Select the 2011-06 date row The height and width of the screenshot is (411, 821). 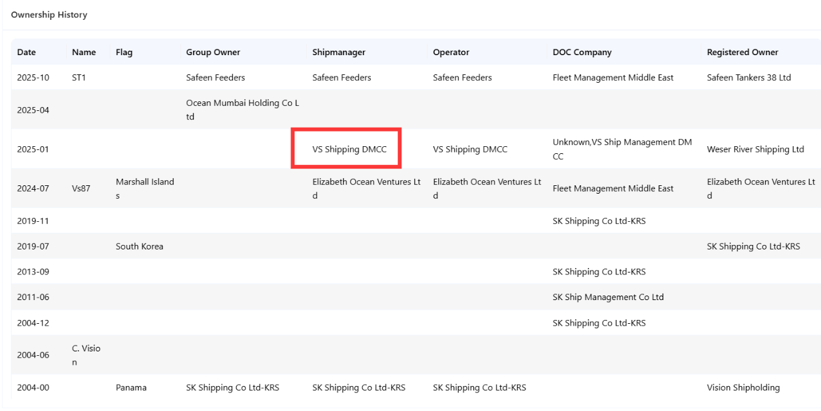click(33, 298)
